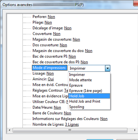Viewport: 138px width, 140px height.
Task: Select Hold Job and Print option
Action: pyautogui.click(x=89, y=101)
